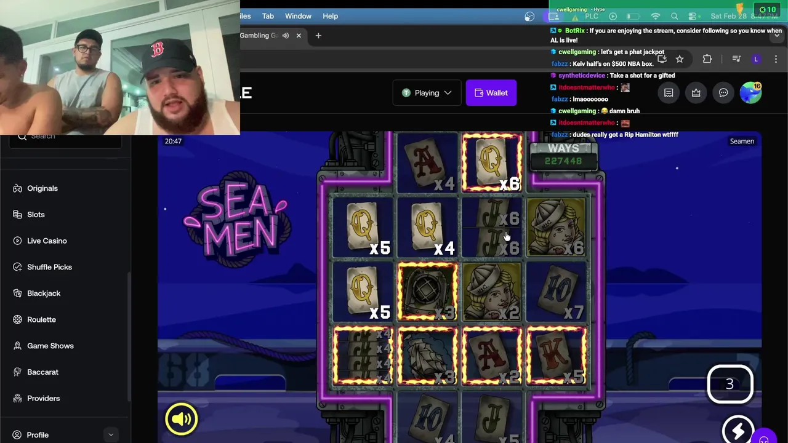Viewport: 788px width, 443px height.
Task: Click the 20:47 clock in game
Action: click(173, 142)
